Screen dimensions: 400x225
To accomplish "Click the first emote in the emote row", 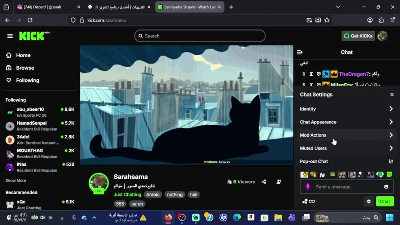I will (x=304, y=174).
